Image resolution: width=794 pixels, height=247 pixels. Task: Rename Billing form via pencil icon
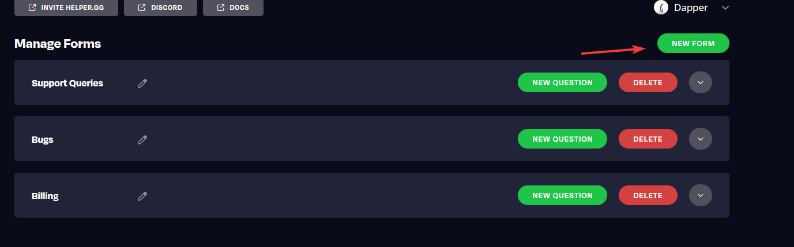tap(142, 196)
